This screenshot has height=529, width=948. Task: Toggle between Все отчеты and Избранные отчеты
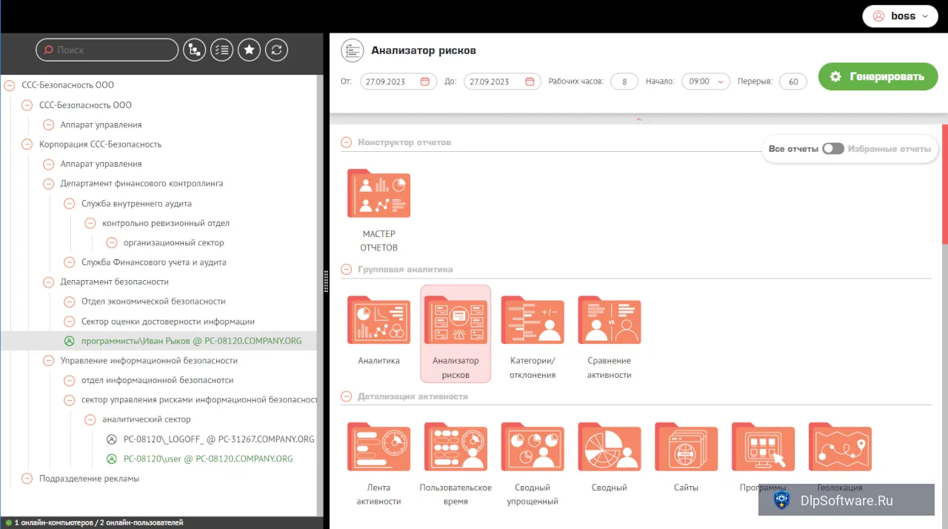point(832,149)
